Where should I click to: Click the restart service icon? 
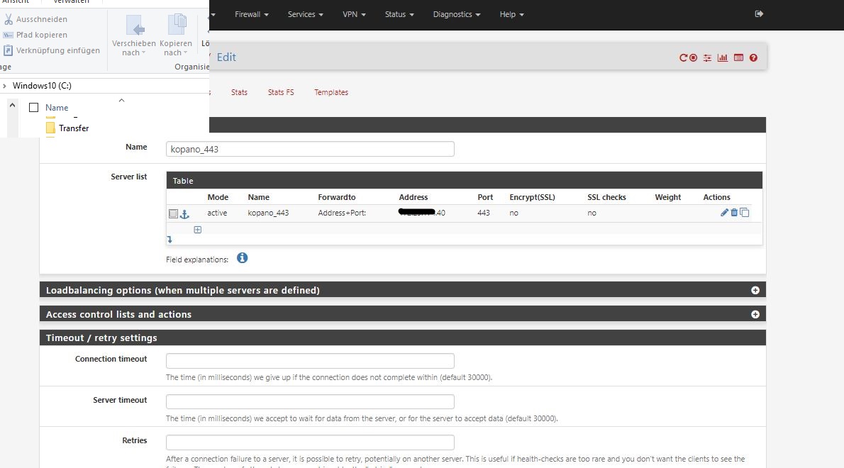[683, 58]
